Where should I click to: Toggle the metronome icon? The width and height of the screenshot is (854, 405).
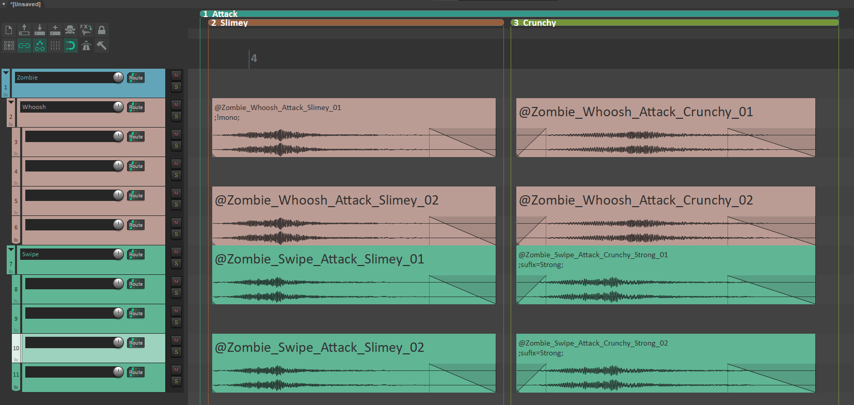point(86,45)
